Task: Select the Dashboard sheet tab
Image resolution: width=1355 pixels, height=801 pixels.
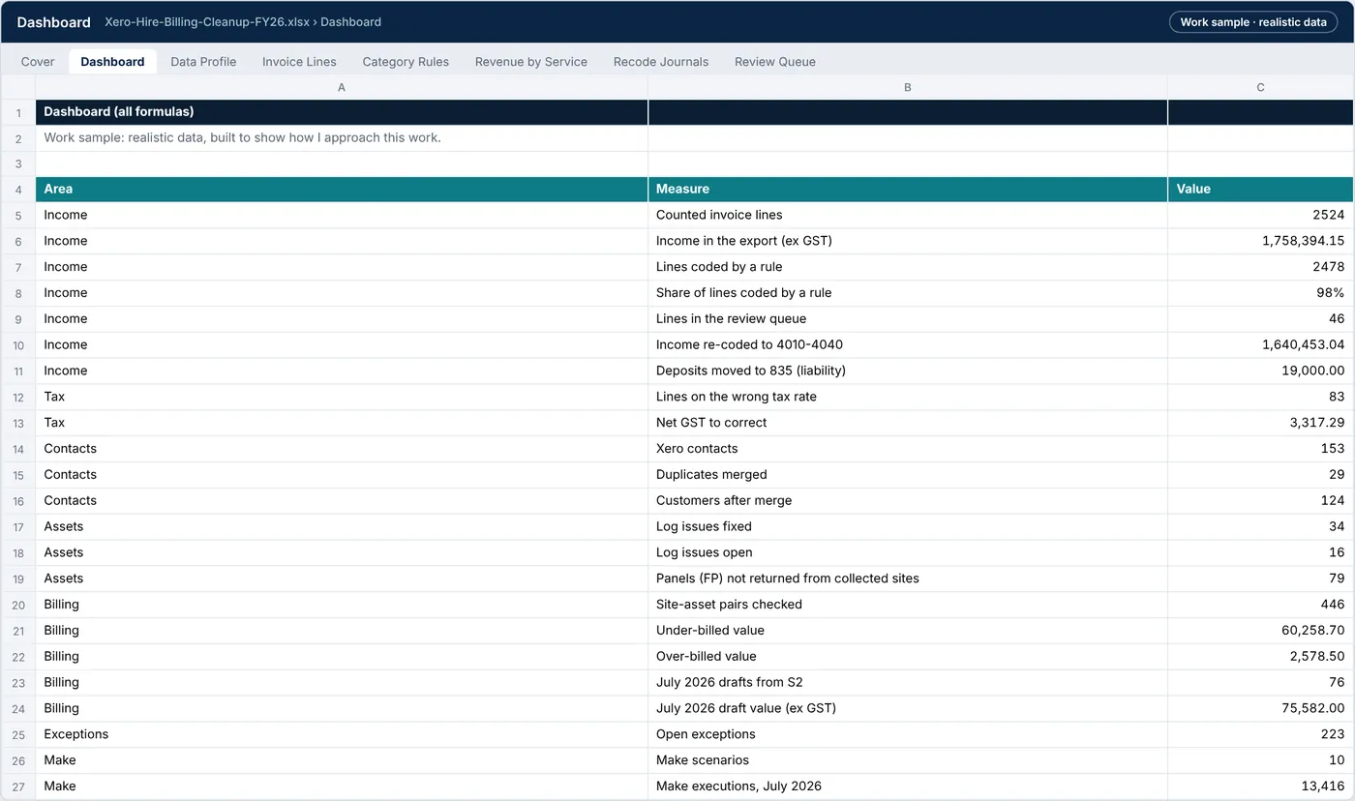Action: (112, 62)
